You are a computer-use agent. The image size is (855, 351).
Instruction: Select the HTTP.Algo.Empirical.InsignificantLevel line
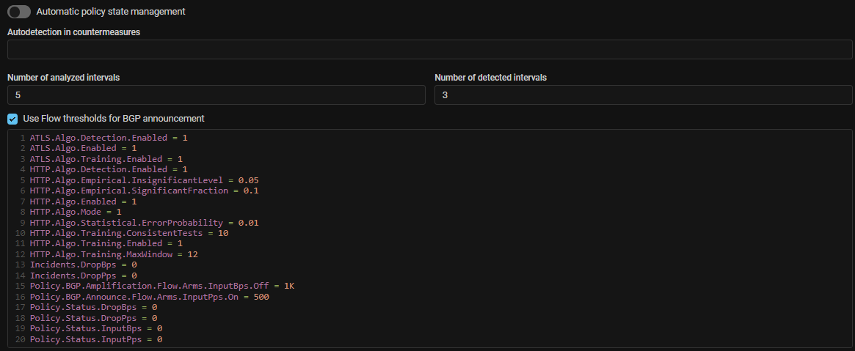pos(144,180)
